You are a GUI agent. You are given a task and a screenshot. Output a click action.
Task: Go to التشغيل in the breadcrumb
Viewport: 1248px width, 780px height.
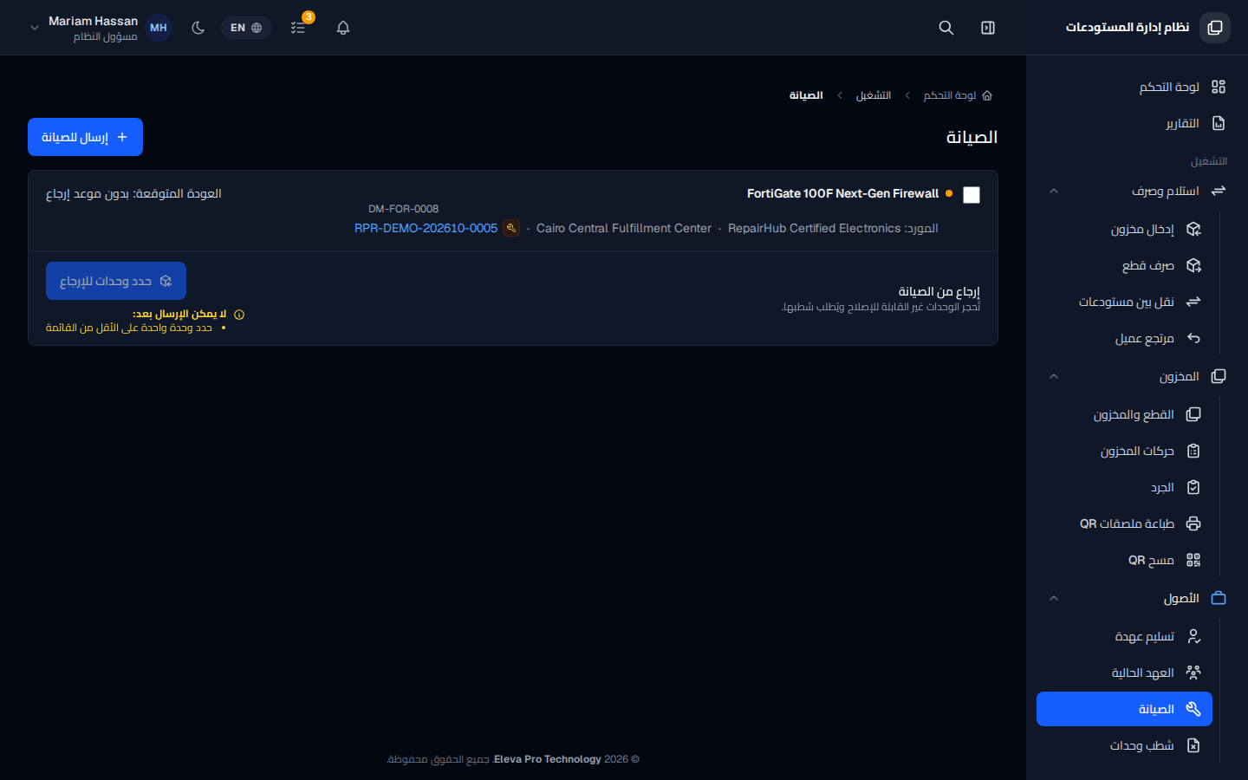(x=874, y=95)
